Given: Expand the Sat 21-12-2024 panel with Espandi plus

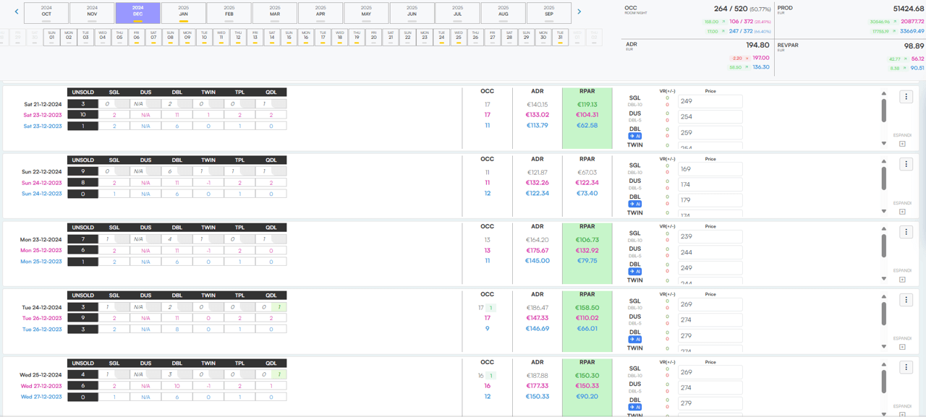Looking at the screenshot, I should (902, 144).
